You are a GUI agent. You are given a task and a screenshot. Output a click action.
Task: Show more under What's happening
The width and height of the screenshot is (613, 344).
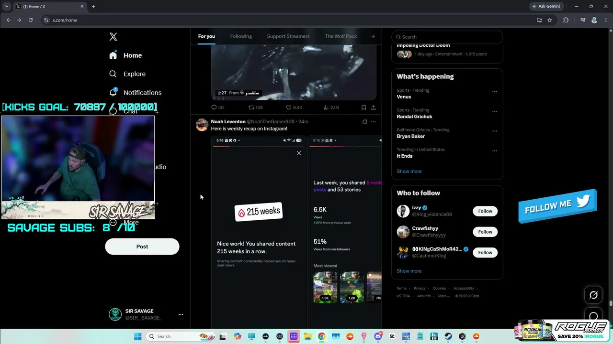coord(409,171)
